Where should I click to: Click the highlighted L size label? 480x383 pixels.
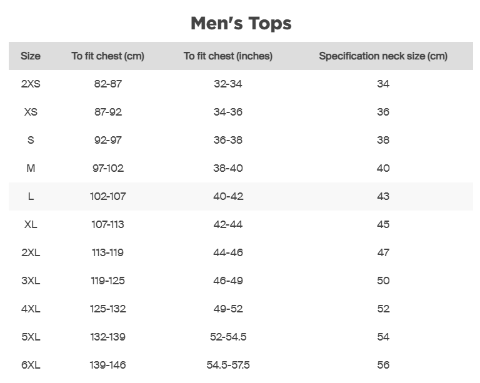31,196
